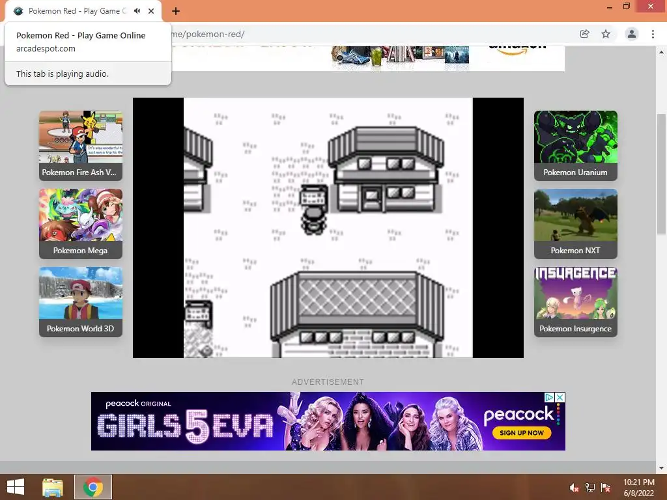Viewport: 667px width, 500px height.
Task: Click the taskbar clock 10:21 PM
Action: (639, 482)
